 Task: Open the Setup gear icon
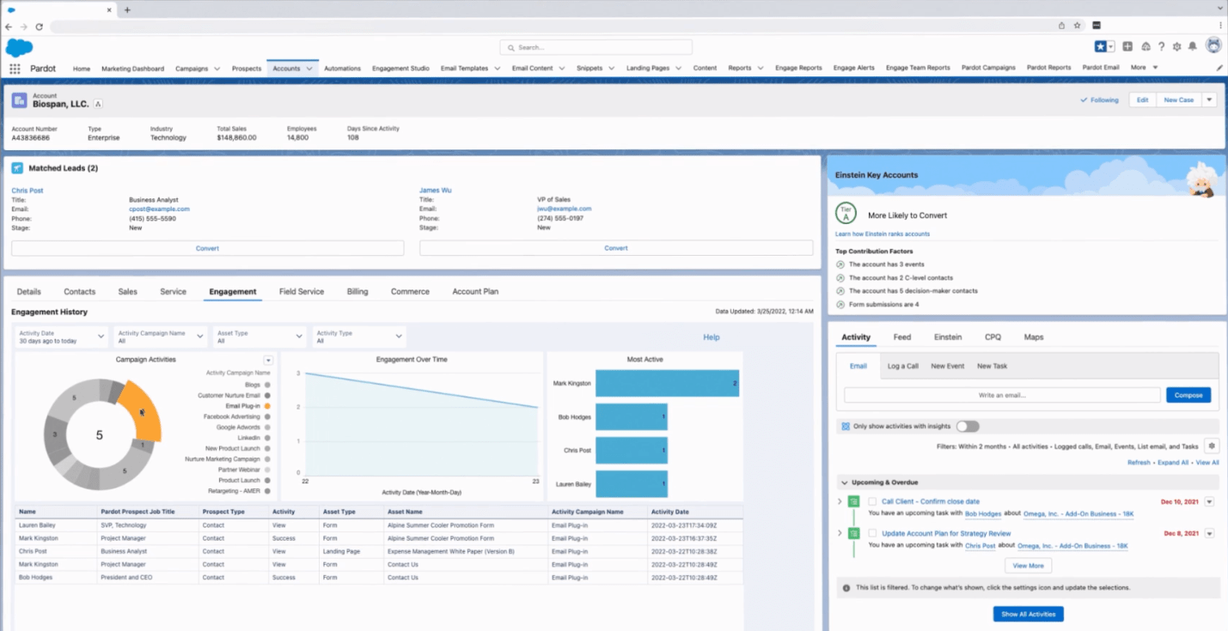[x=1177, y=46]
